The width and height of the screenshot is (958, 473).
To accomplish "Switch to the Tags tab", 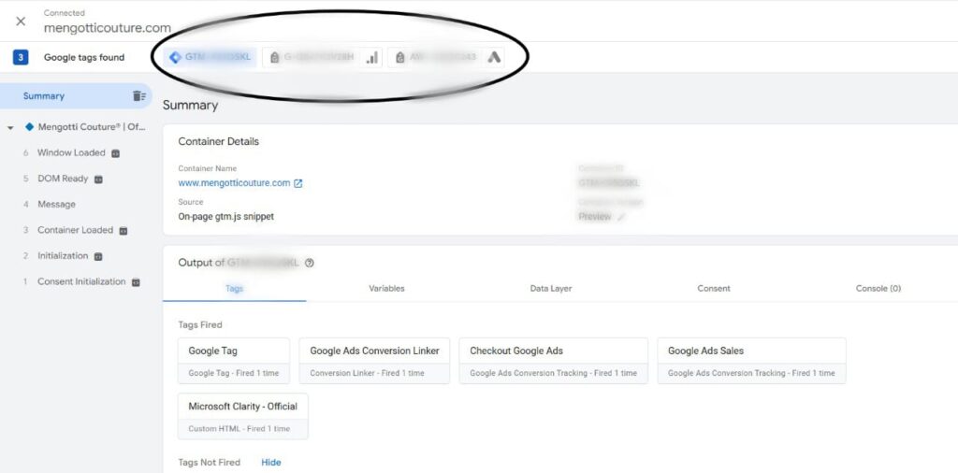I will [x=234, y=288].
